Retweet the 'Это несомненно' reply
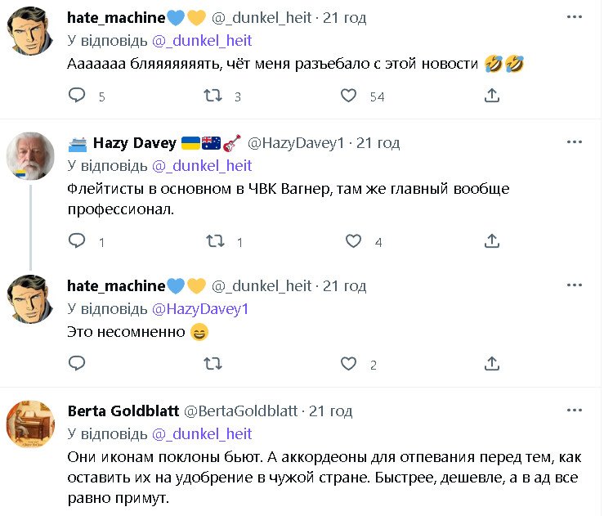Image resolution: width=604 pixels, height=516 pixels. pyautogui.click(x=212, y=364)
